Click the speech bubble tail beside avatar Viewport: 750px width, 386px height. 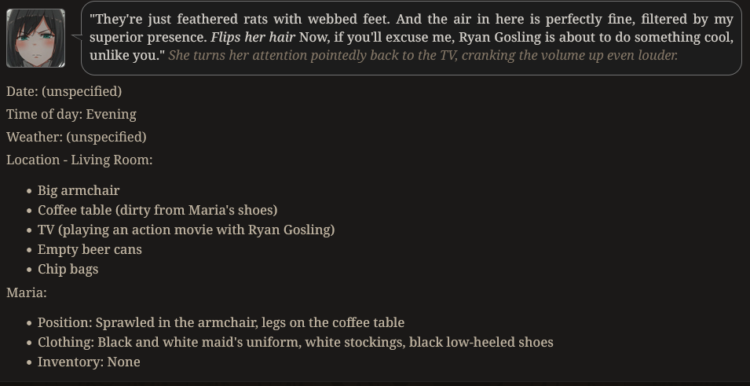pyautogui.click(x=76, y=36)
